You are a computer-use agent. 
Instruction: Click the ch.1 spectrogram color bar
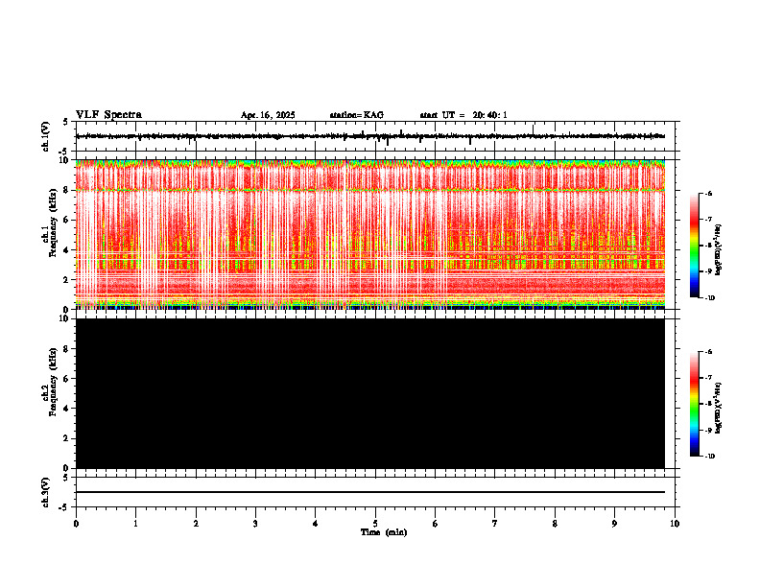[694, 246]
